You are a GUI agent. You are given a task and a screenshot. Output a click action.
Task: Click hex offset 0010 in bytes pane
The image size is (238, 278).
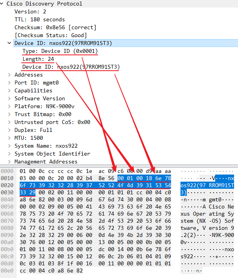click(x=7, y=178)
